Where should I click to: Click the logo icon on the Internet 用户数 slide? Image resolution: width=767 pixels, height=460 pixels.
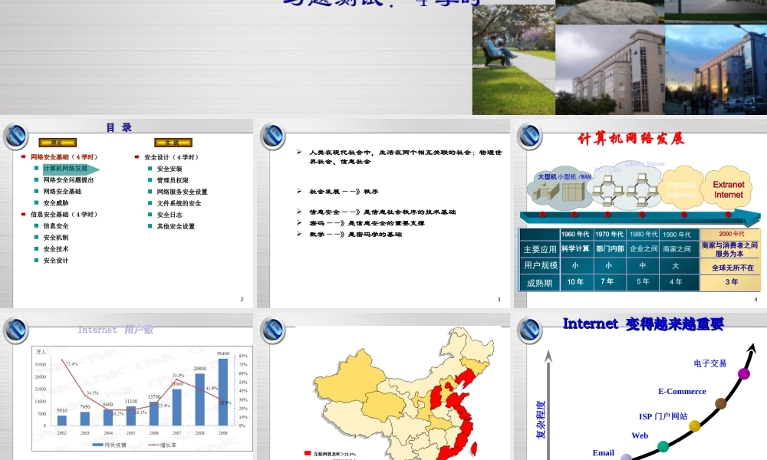click(15, 329)
